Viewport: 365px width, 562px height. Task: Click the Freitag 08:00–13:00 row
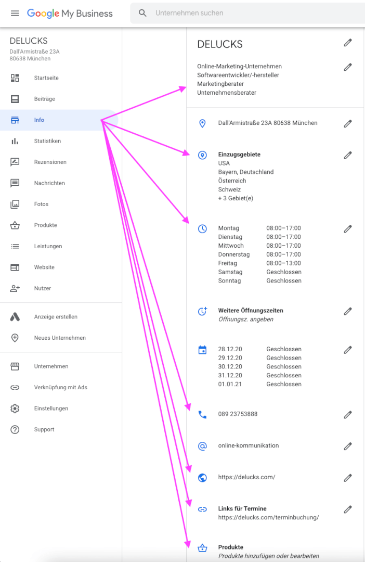(x=259, y=263)
